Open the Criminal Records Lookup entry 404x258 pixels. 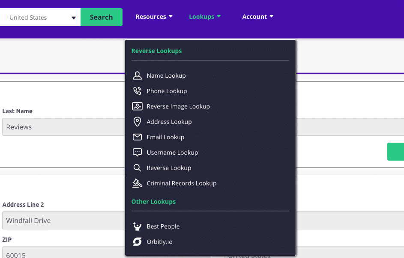(x=182, y=183)
